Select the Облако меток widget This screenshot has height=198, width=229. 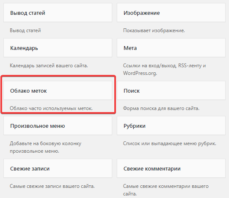pyautogui.click(x=58, y=91)
